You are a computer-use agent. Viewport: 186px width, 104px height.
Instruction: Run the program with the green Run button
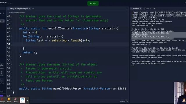tap(93, 3)
